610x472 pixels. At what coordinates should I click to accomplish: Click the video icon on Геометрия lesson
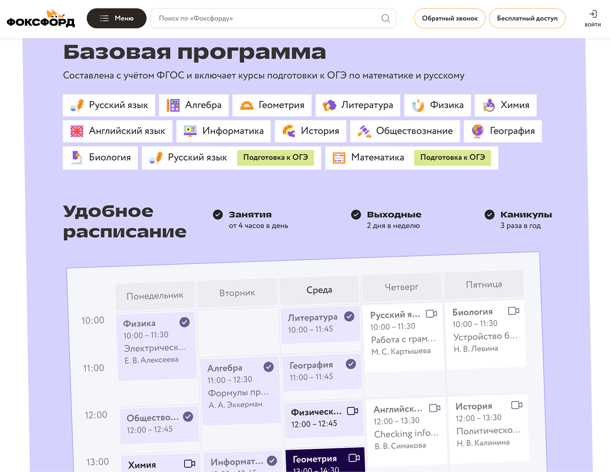pyautogui.click(x=354, y=458)
